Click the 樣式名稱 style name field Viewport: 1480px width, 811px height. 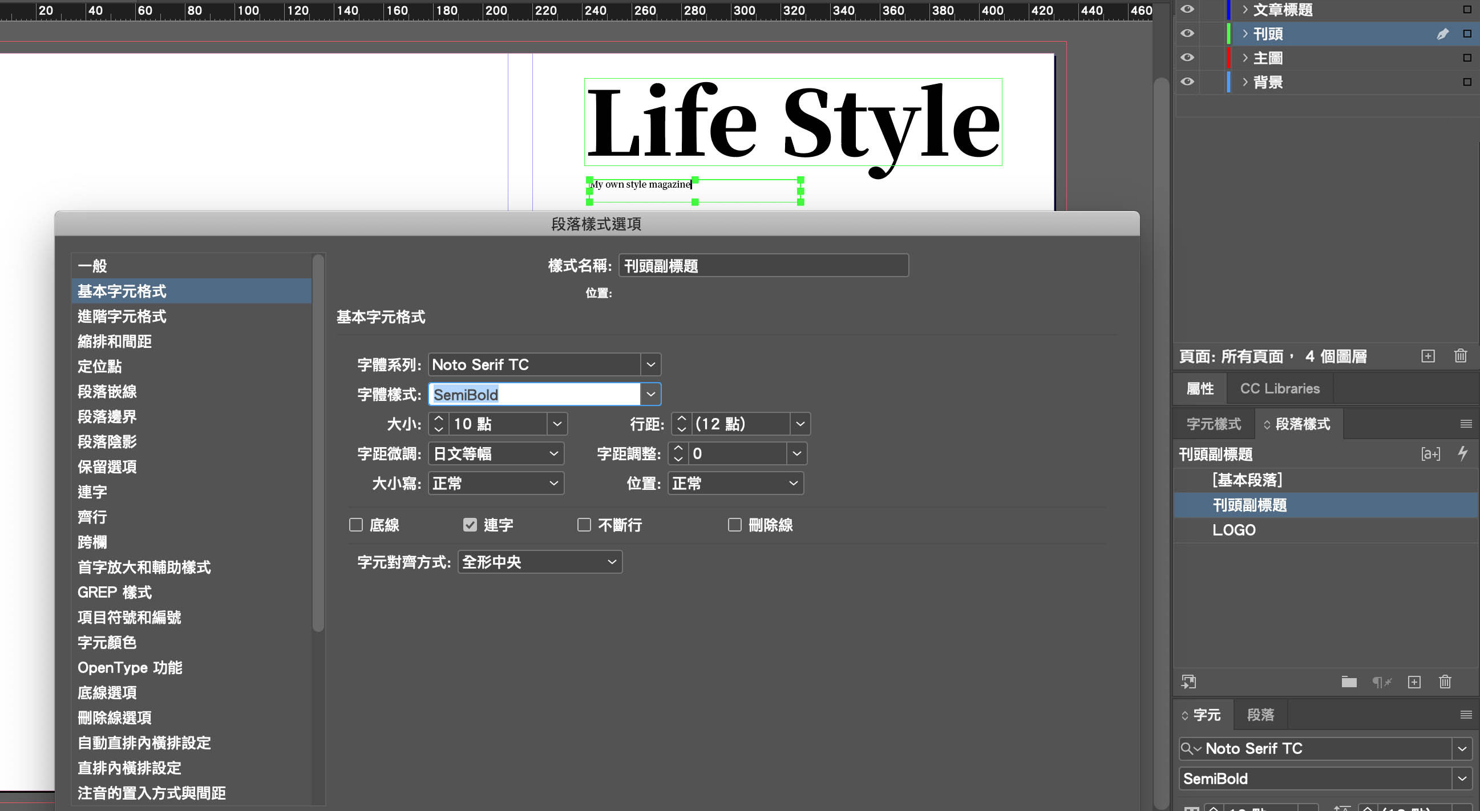pyautogui.click(x=763, y=265)
